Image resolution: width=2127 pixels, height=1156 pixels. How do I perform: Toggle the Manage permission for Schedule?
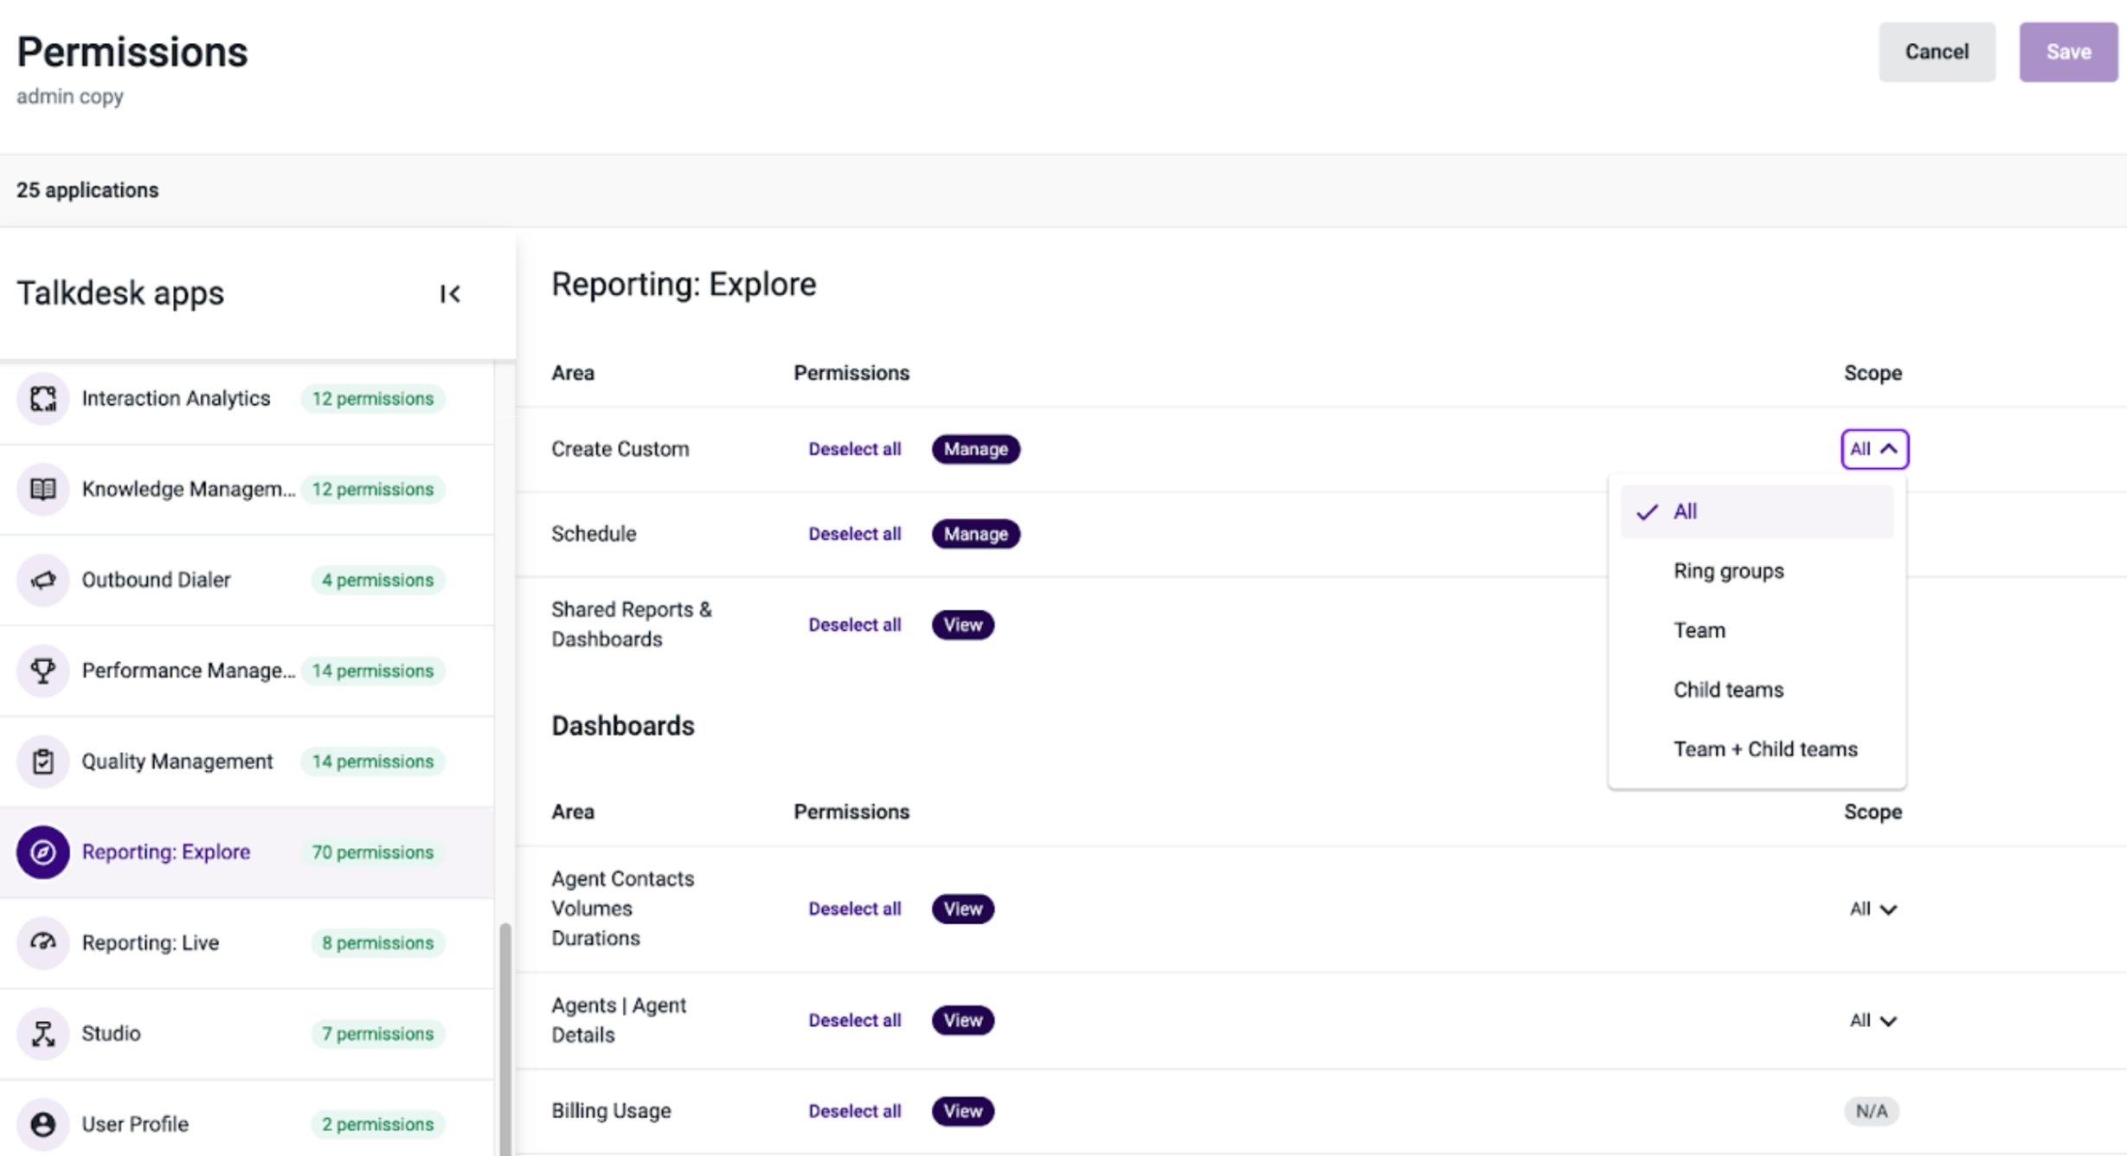pos(975,534)
